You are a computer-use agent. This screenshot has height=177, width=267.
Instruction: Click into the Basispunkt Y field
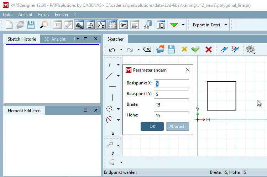[171, 94]
